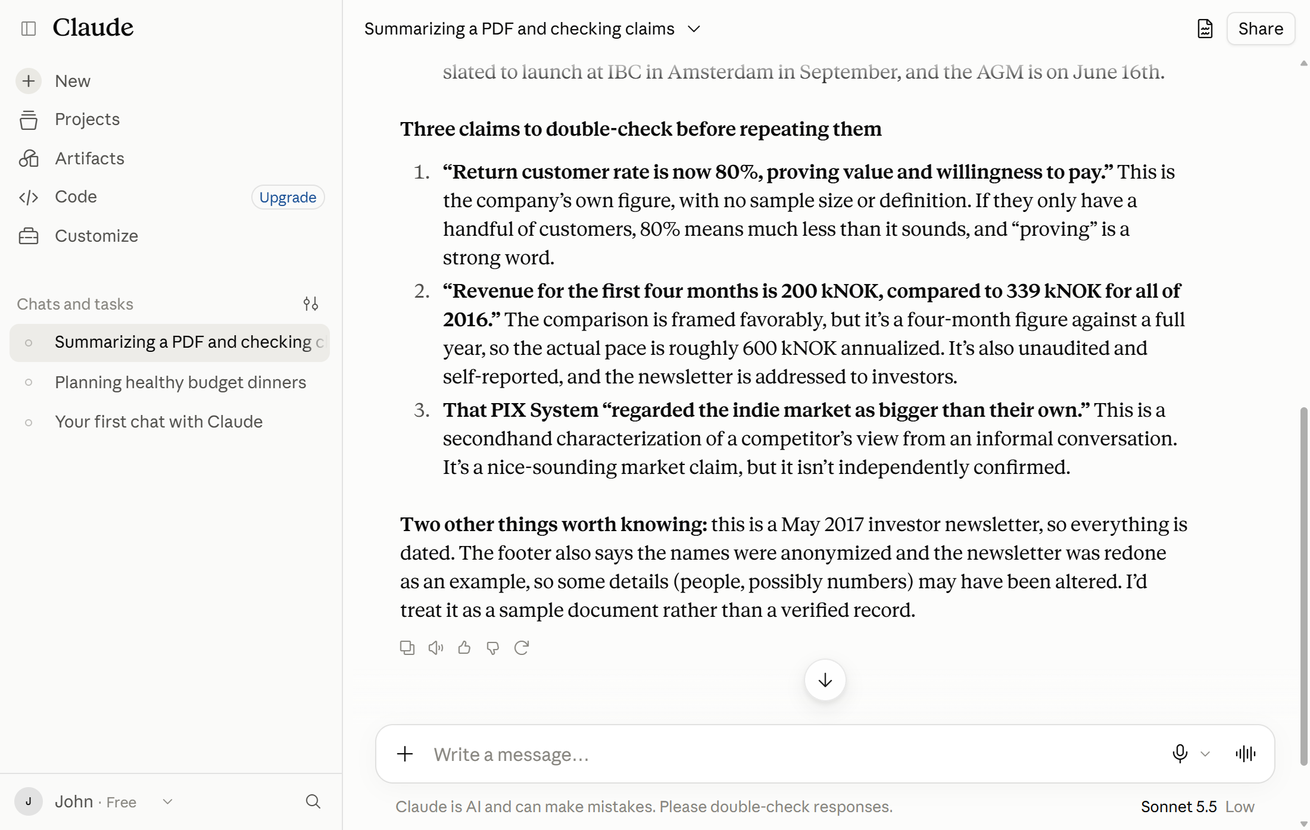Click the Claude logo text
Viewport: 1310px width, 830px height.
click(x=93, y=27)
